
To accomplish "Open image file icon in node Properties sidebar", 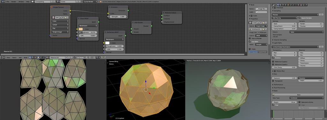I will coord(263,23).
